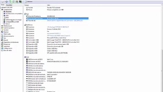Screen dimensions: 163x92
Task: Select Computadora in the tree
Action: coord(8,9)
